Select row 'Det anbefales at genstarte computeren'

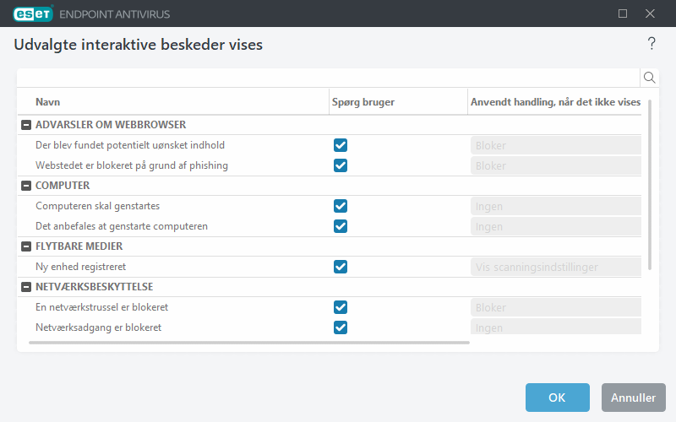click(122, 226)
